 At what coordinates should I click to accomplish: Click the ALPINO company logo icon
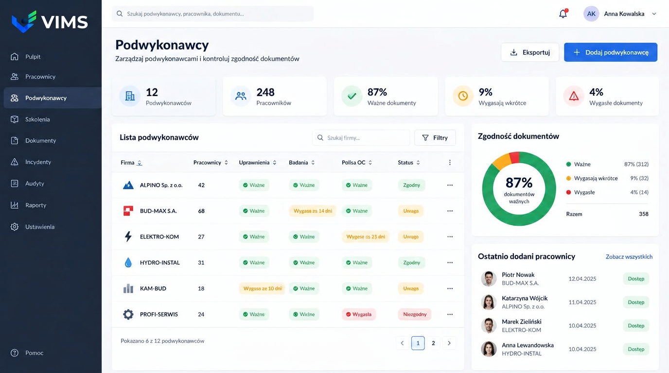pyautogui.click(x=128, y=185)
